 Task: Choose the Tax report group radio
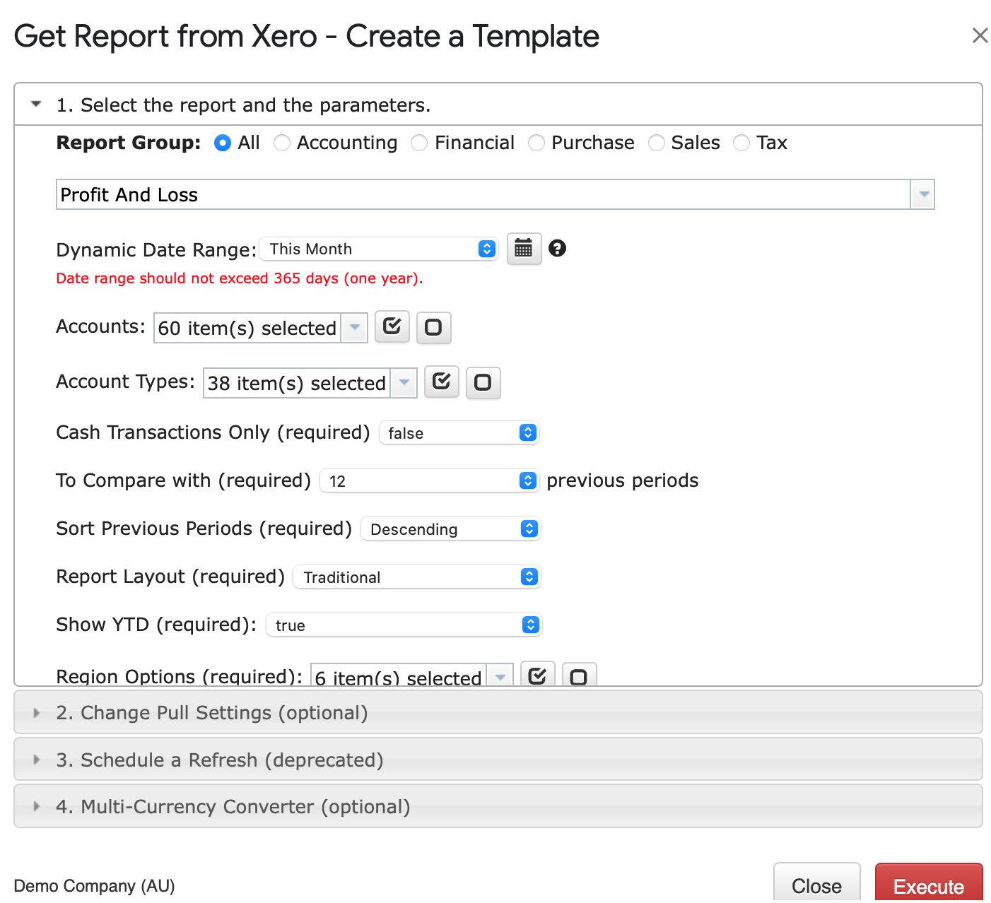coord(741,143)
